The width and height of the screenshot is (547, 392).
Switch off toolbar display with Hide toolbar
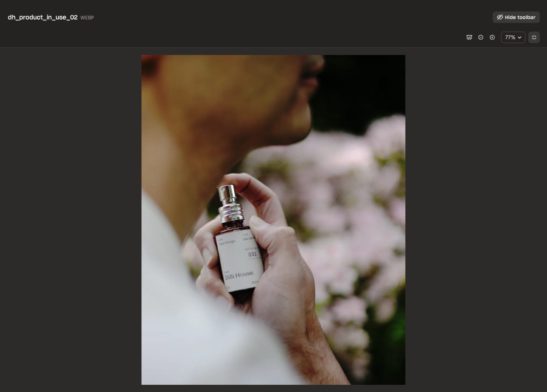point(516,17)
